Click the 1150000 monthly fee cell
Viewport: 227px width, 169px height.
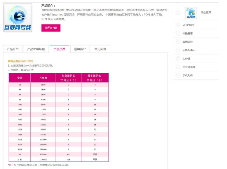(43, 159)
